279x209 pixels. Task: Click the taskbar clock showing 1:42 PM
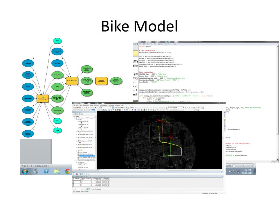[x=247, y=171]
